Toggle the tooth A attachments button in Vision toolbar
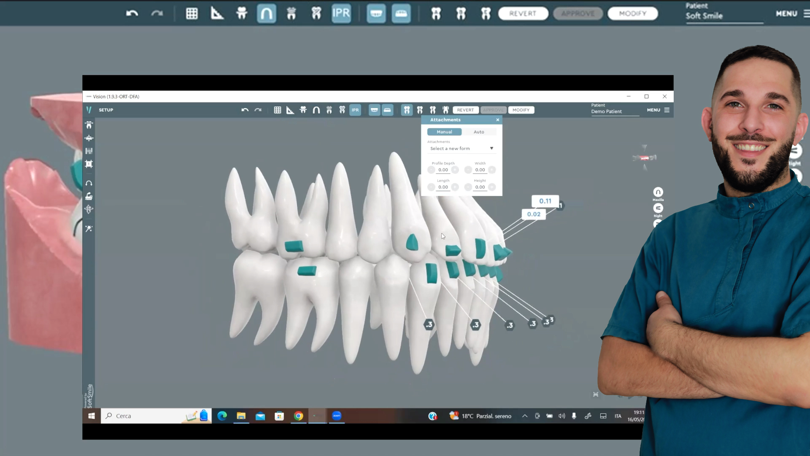The width and height of the screenshot is (810, 456). pyautogui.click(x=407, y=110)
